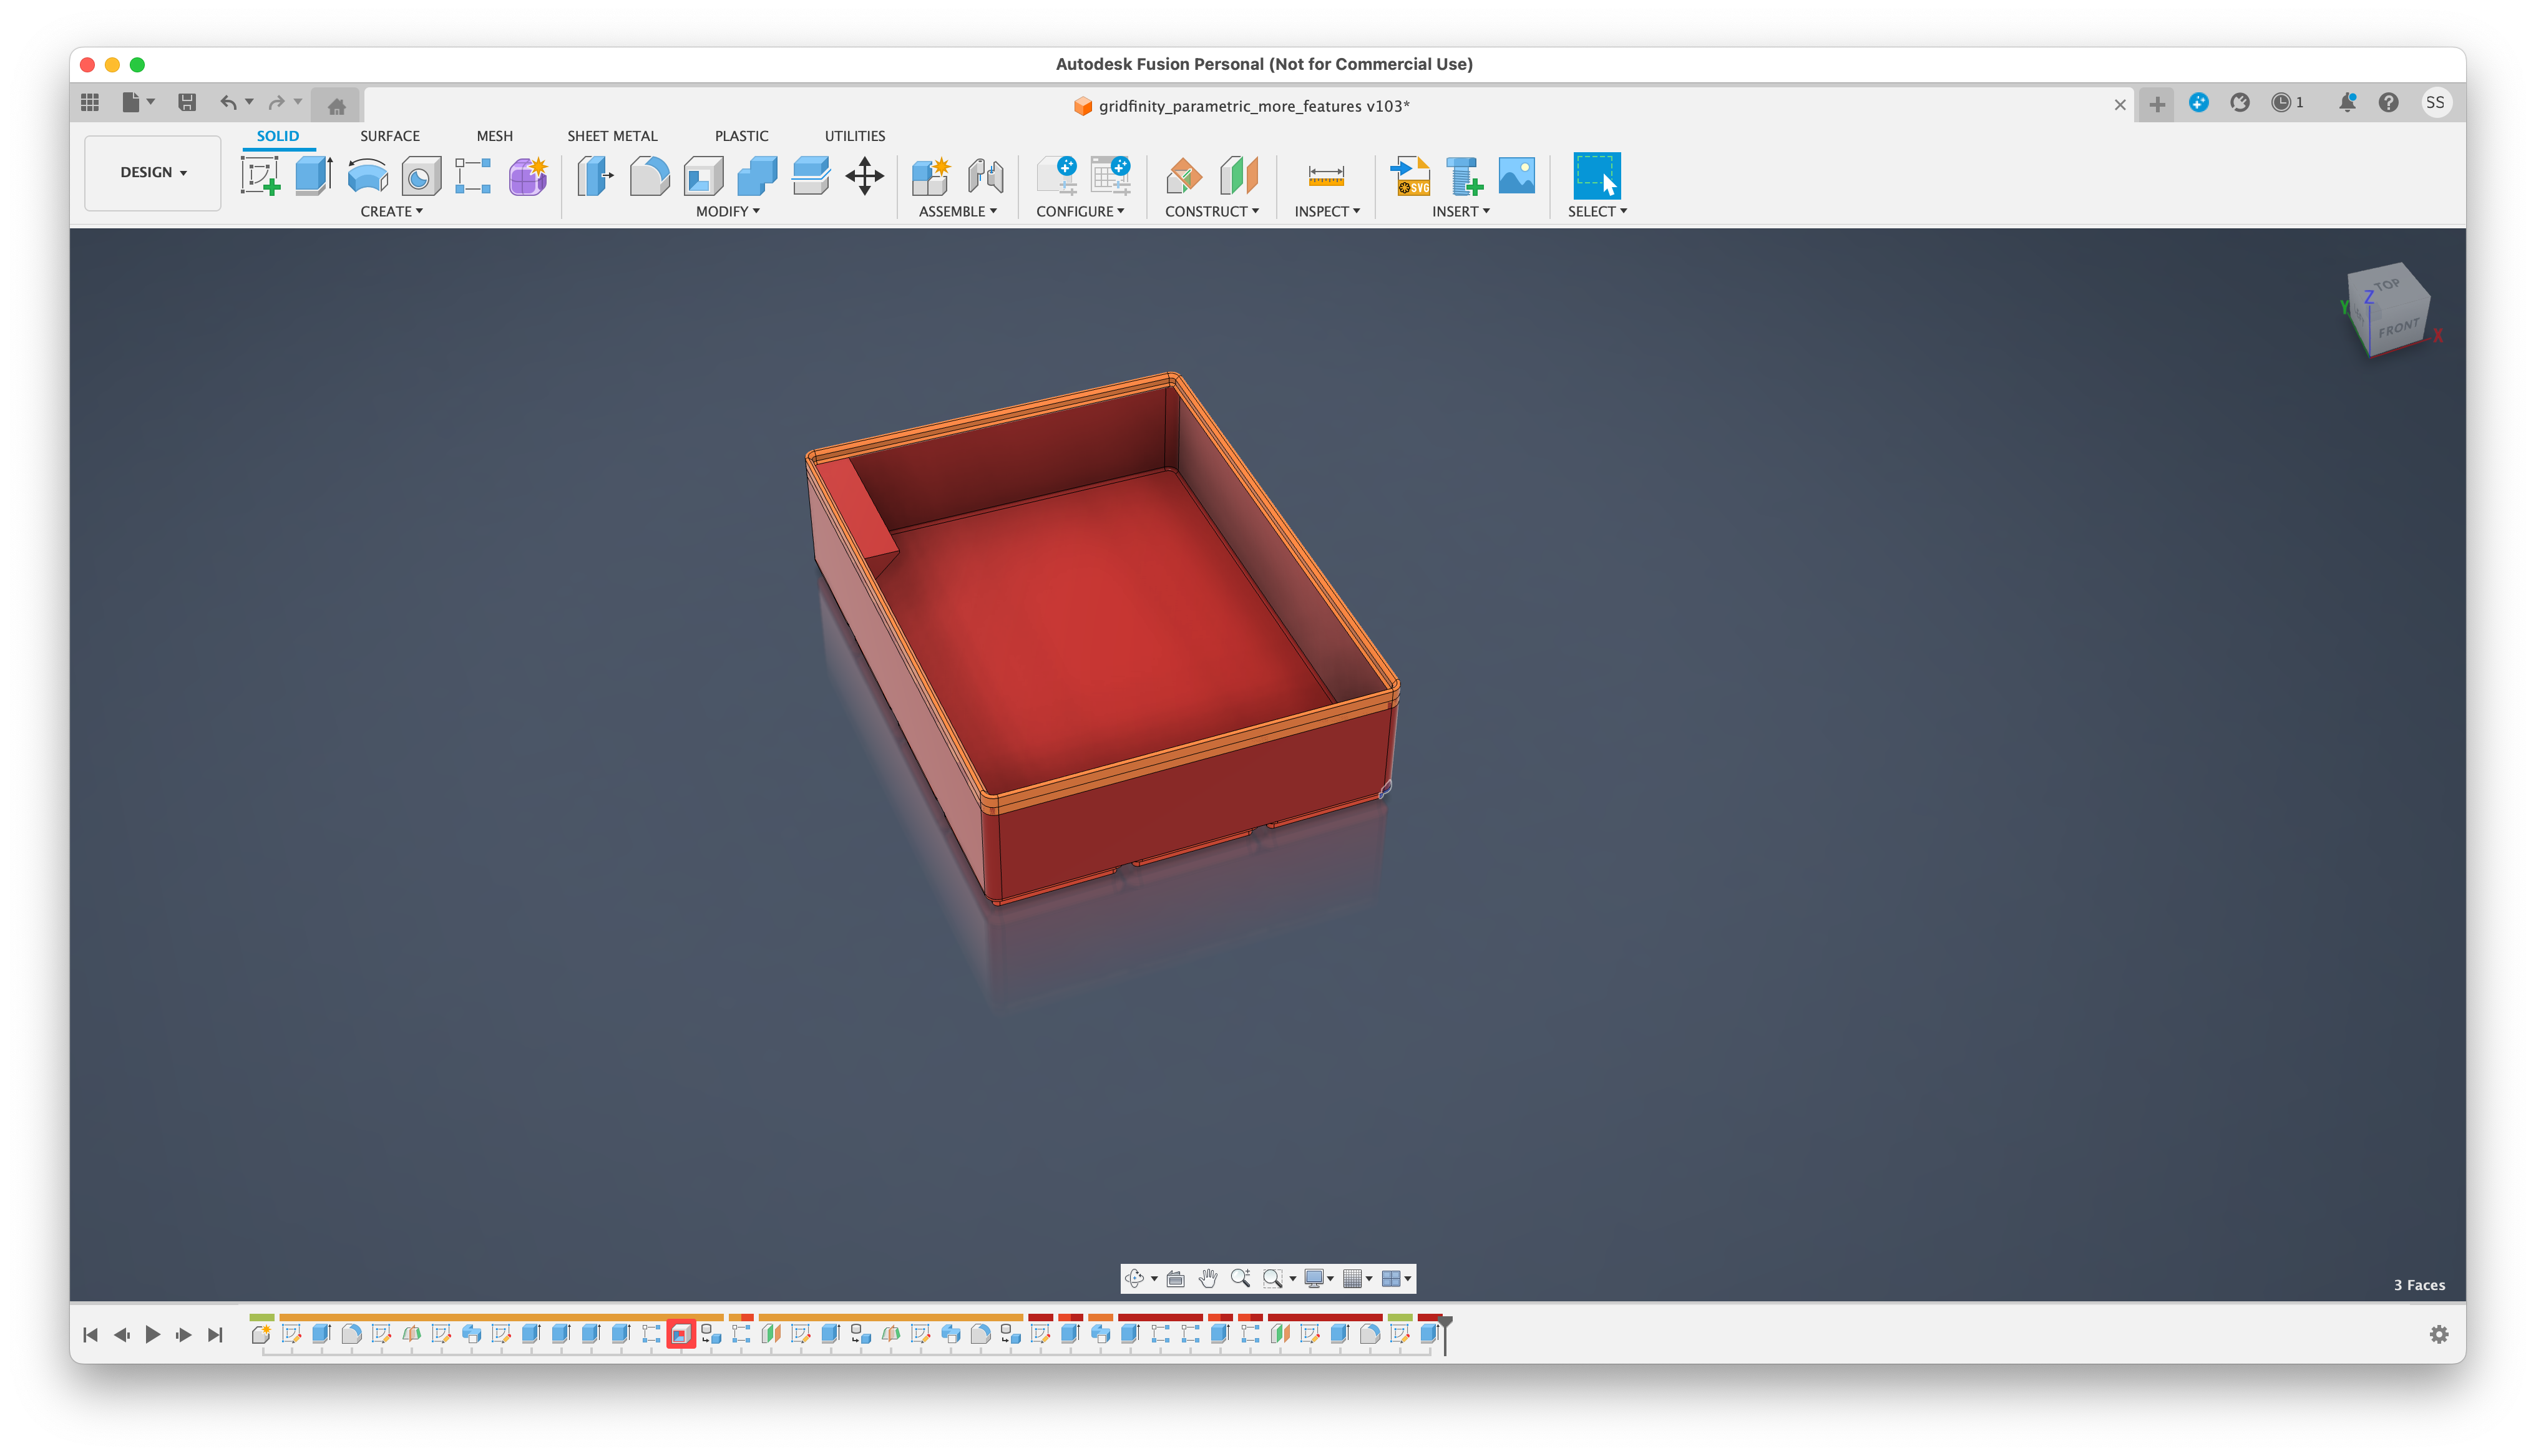The image size is (2536, 1456).
Task: Activate the Press Pull modify tool
Action: point(595,175)
